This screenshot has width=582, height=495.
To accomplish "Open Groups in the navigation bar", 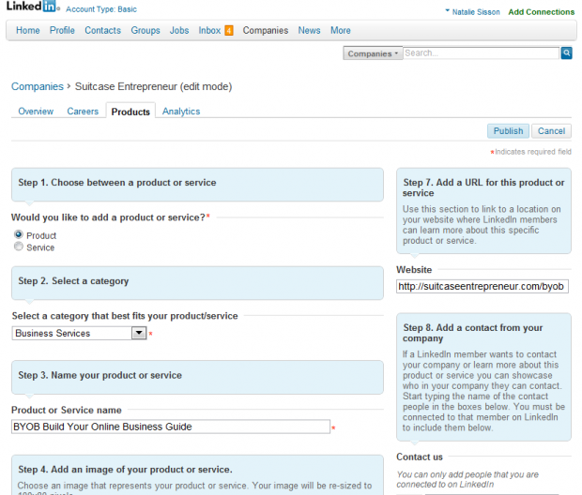I will tap(145, 30).
